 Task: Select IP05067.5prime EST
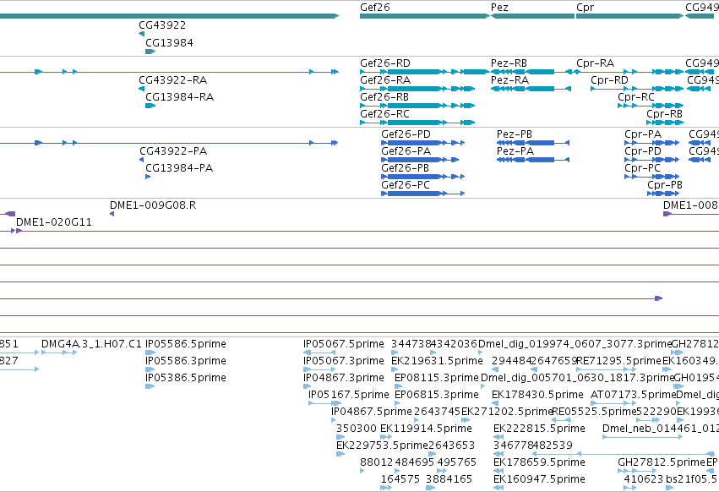(x=319, y=353)
